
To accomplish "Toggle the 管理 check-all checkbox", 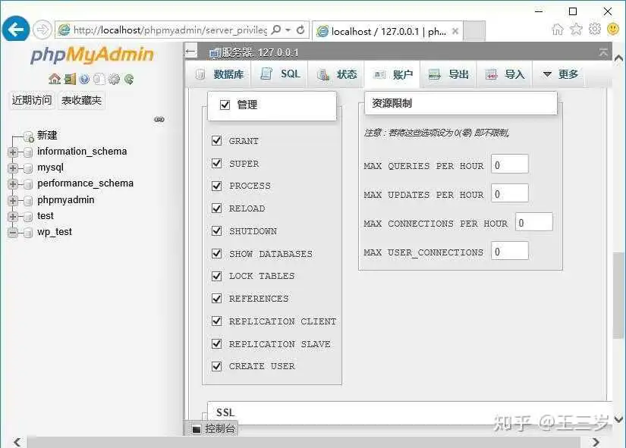I will coord(225,105).
